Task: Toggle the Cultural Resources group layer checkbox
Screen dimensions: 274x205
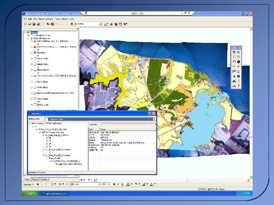Action: click(x=32, y=35)
